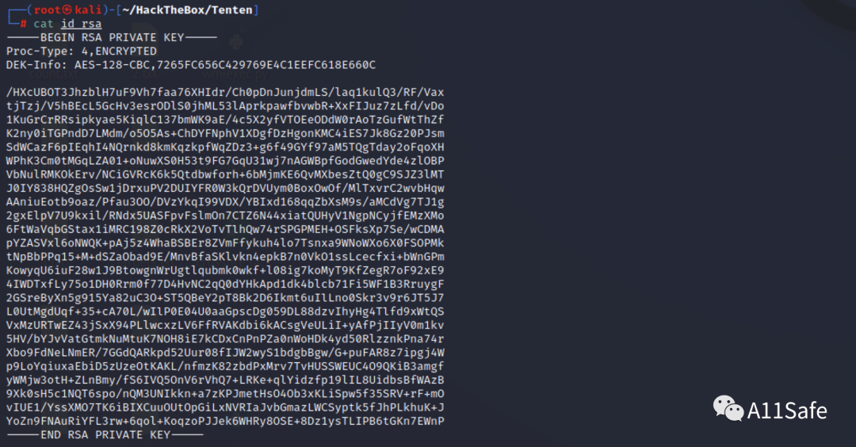This screenshot has width=856, height=447.
Task: Click the key line starting with KowyqU6iuF28w1
Action: pos(225,270)
